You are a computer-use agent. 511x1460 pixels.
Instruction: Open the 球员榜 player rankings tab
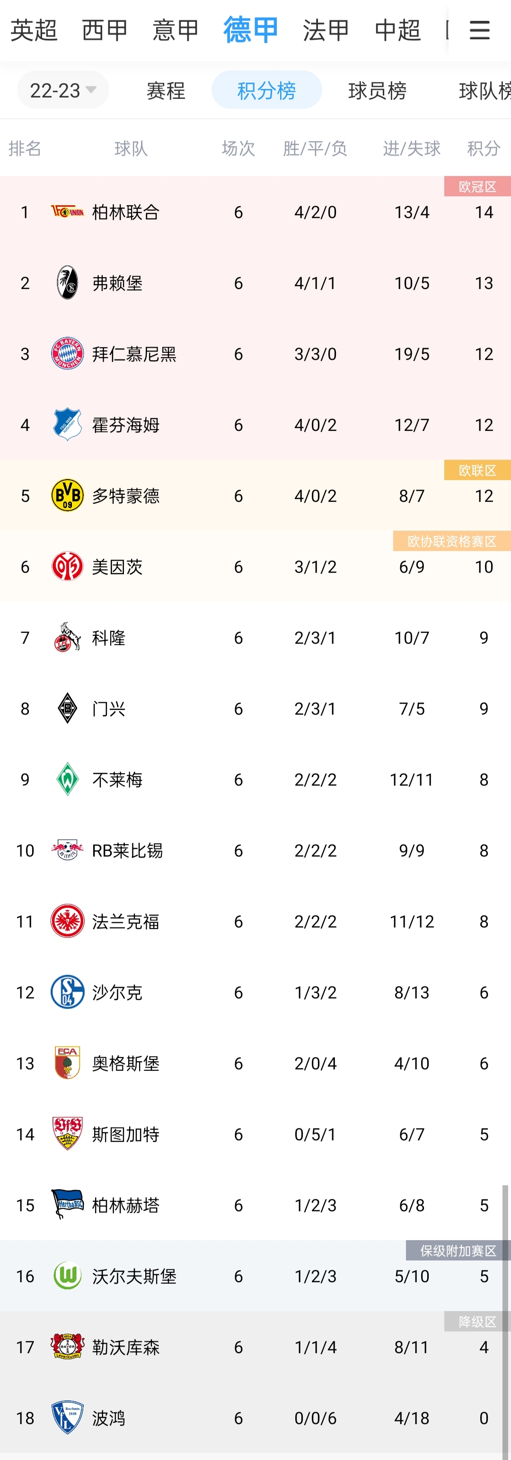(378, 90)
